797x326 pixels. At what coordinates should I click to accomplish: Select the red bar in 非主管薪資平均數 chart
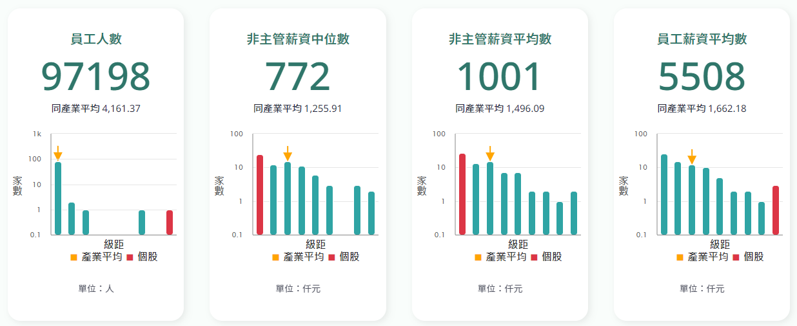(x=462, y=194)
